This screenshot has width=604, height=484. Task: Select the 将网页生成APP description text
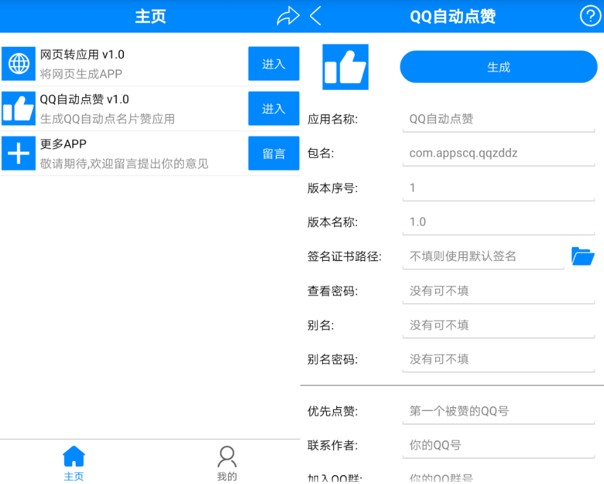click(81, 74)
